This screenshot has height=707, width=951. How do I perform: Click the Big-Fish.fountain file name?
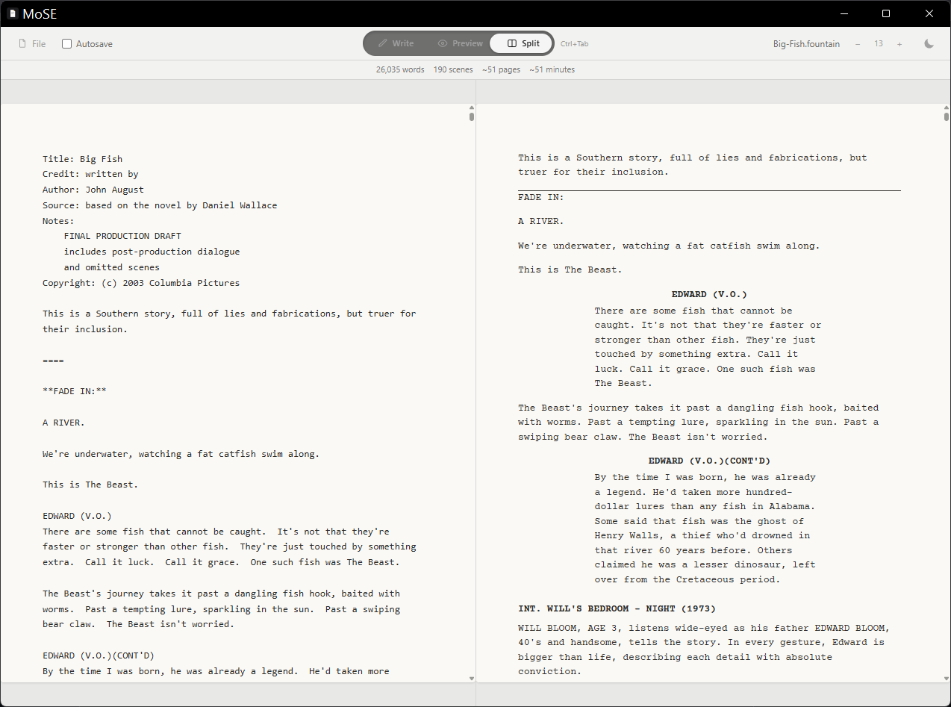click(x=806, y=44)
